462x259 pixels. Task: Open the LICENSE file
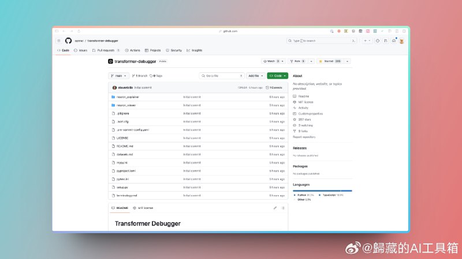click(122, 138)
